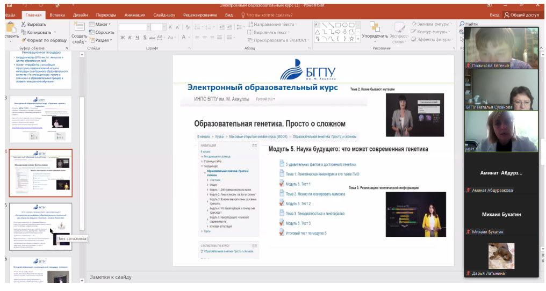Click the Вход (Sign in) link
The width and height of the screenshot is (546, 291).
coord(494,15)
